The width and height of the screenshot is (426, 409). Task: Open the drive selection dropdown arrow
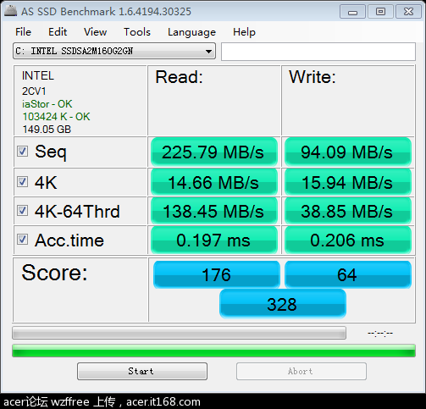[208, 52]
